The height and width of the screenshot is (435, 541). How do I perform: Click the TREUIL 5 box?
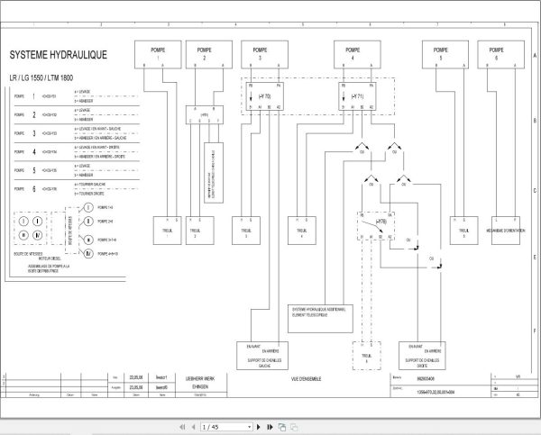tap(463, 231)
